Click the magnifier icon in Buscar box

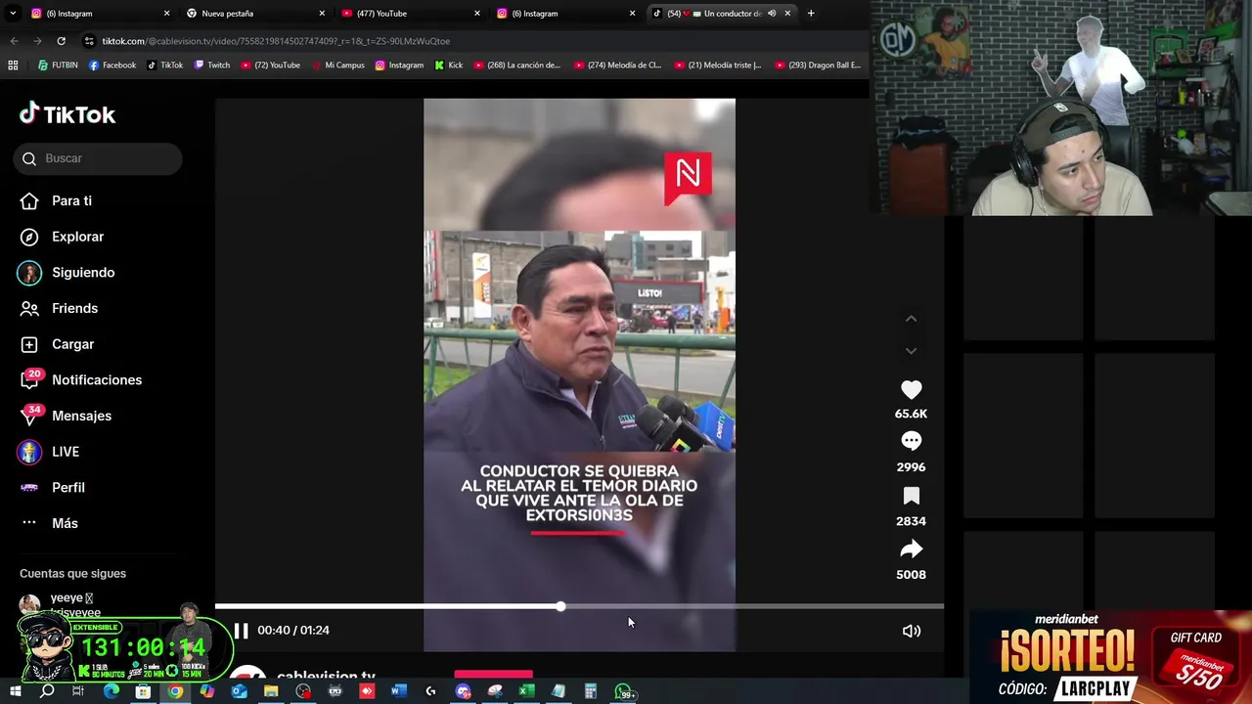pyautogui.click(x=29, y=158)
